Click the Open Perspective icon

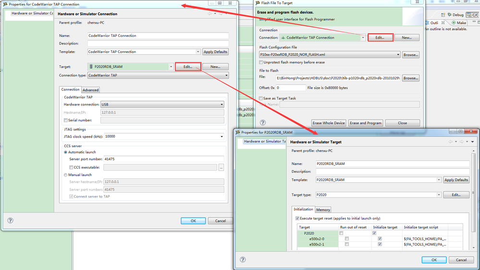(443, 15)
